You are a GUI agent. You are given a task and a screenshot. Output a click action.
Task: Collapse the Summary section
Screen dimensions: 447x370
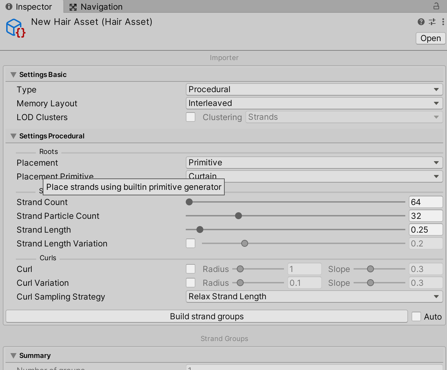(x=13, y=355)
